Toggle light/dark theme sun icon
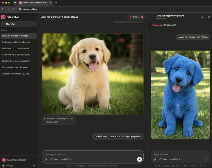 tap(34, 166)
